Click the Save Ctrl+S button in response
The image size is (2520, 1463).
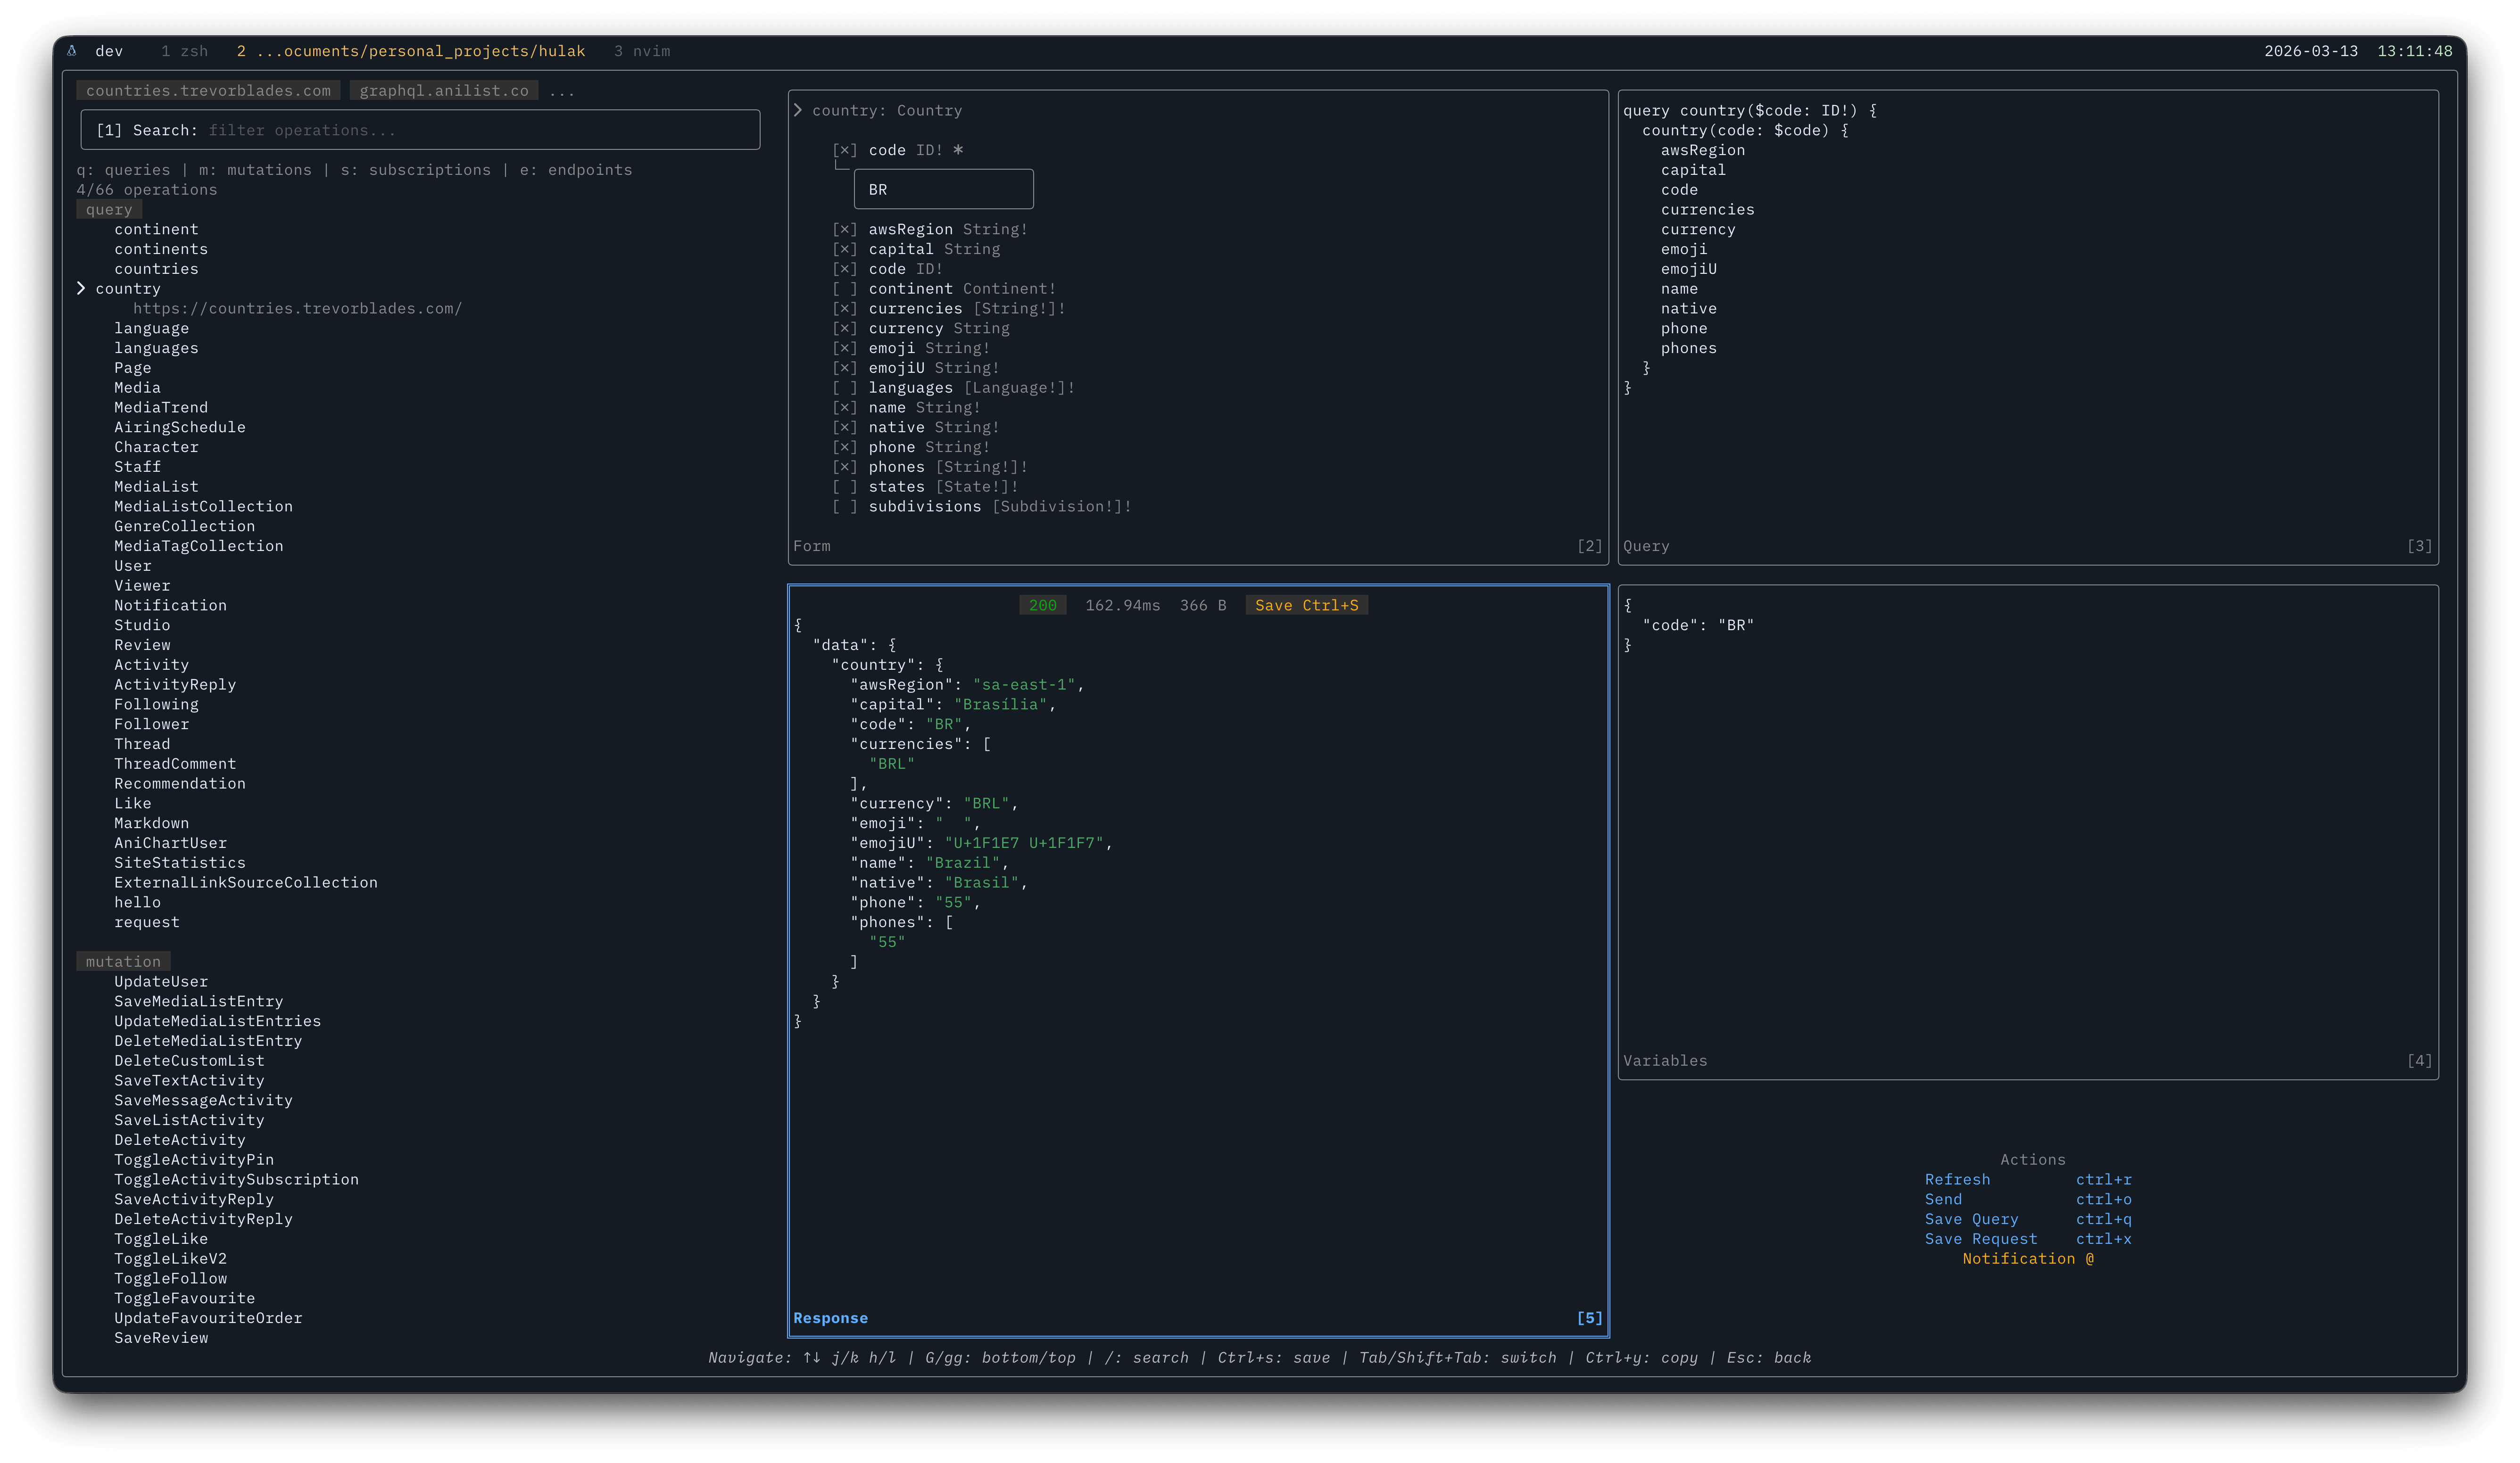(x=1306, y=606)
